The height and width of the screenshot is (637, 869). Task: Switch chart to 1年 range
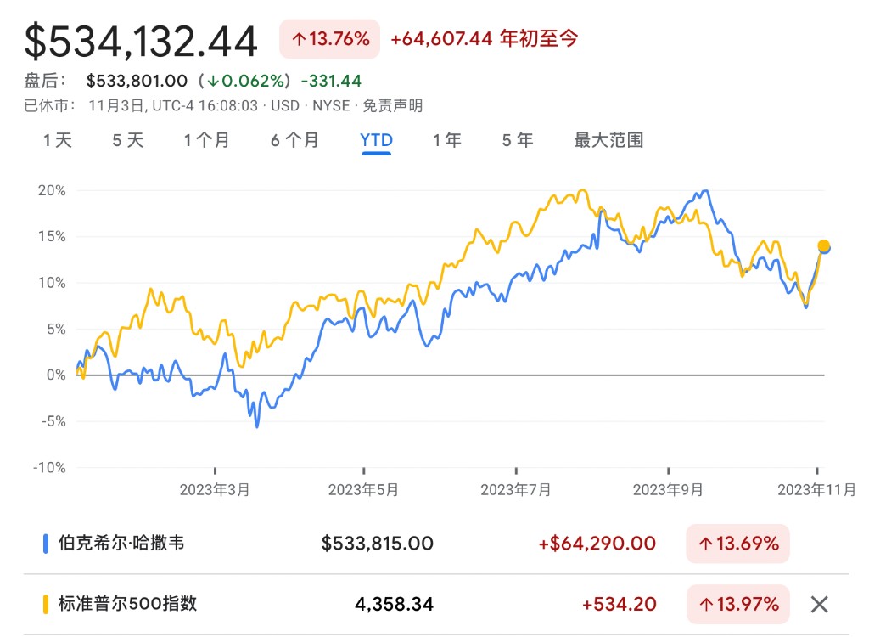pyautogui.click(x=446, y=140)
